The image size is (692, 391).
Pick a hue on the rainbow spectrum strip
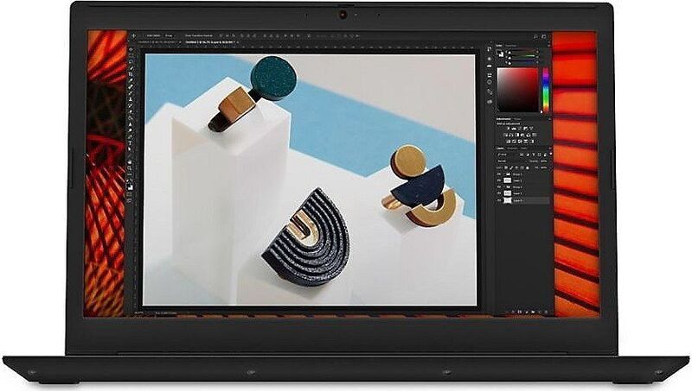[x=546, y=91]
